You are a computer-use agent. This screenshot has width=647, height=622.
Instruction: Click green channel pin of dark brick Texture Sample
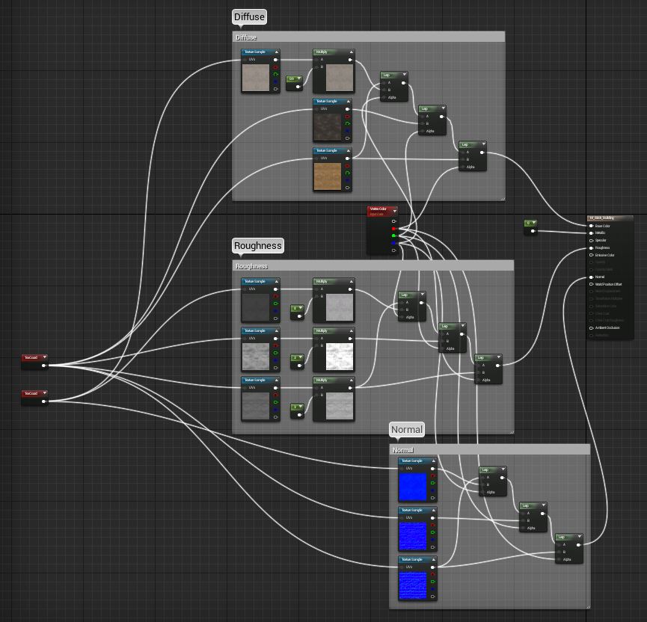click(x=347, y=124)
